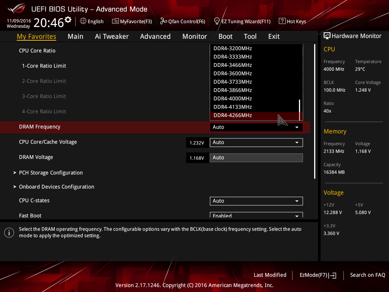Click CPU C-states label
The image size is (389, 292).
34,201
